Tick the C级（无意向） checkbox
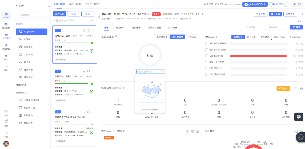305x149 pixels. pos(207,56)
